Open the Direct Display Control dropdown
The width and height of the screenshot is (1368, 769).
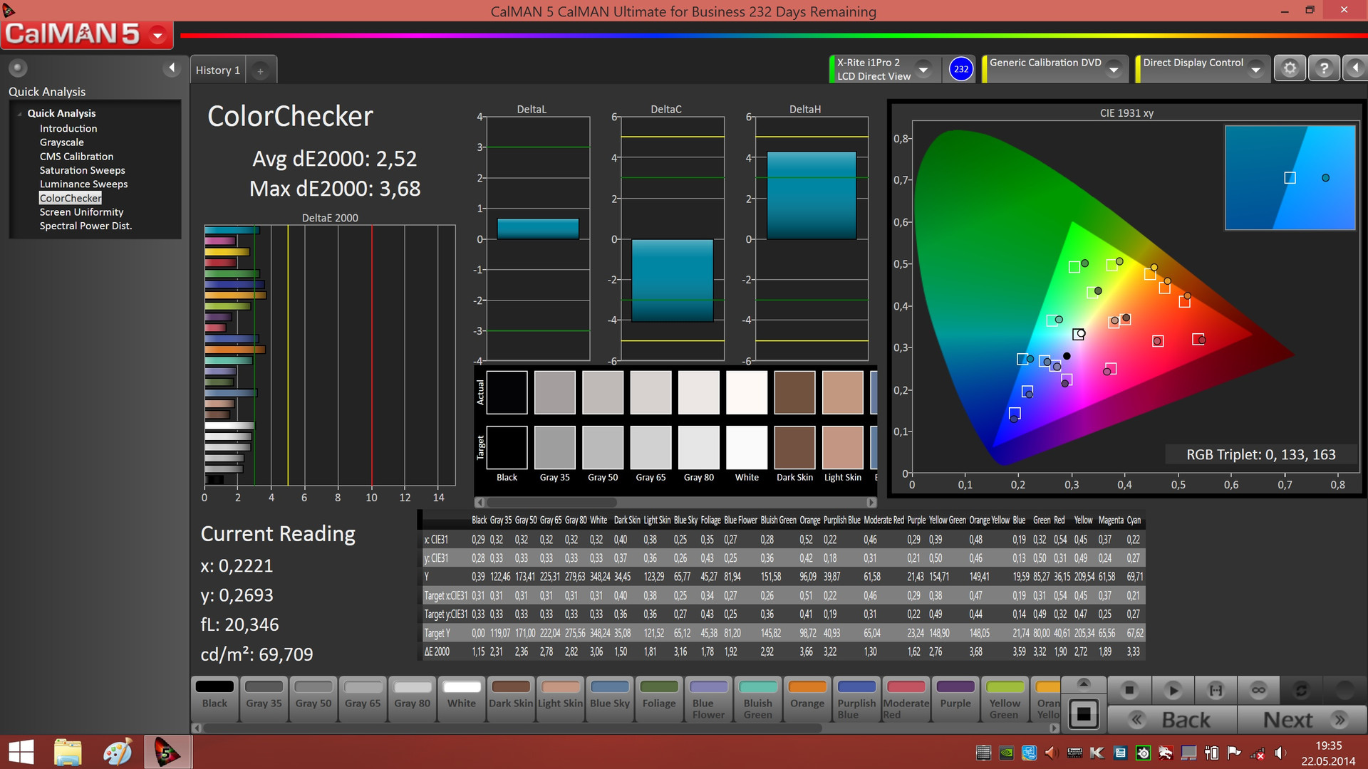(1256, 69)
